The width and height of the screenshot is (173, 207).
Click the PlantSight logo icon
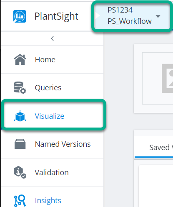(x=20, y=16)
